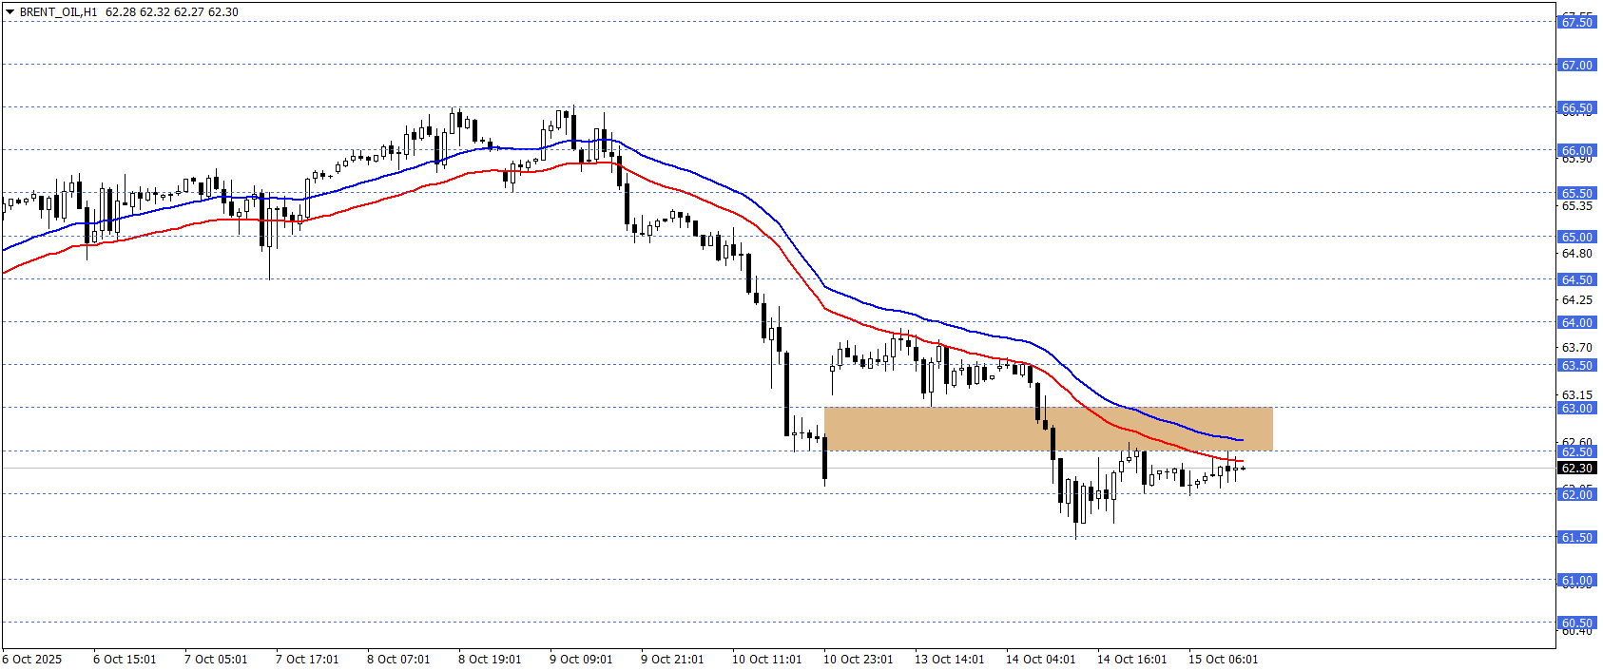
Task: Click the 62.00 price level label
Action: tap(1576, 494)
